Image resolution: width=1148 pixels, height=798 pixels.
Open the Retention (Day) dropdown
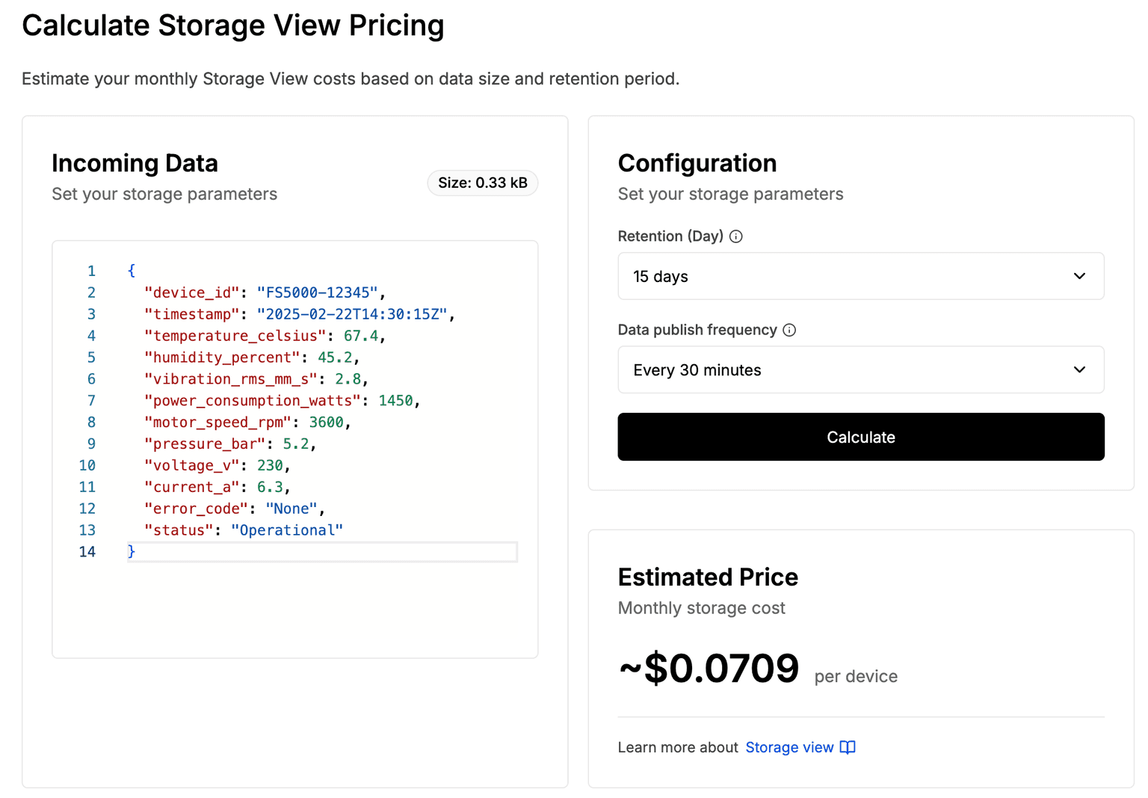[x=861, y=276]
